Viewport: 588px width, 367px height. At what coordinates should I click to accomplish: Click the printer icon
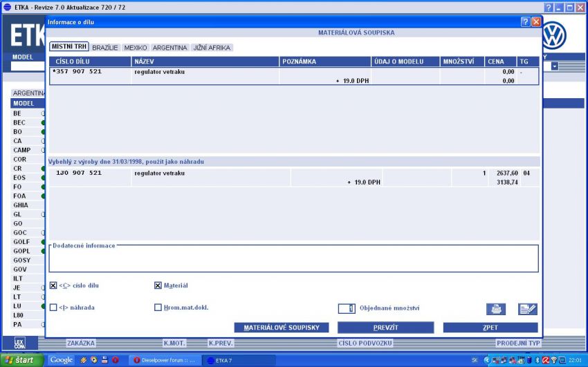tap(496, 309)
